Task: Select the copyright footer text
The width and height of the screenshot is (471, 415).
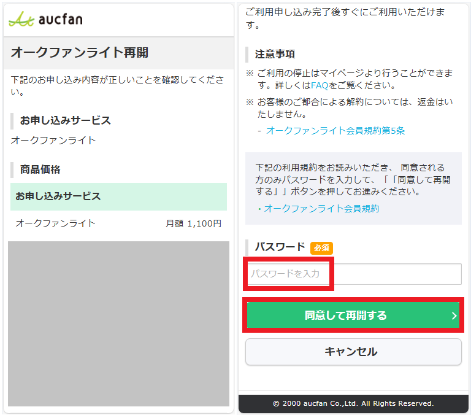Action: pyautogui.click(x=353, y=403)
